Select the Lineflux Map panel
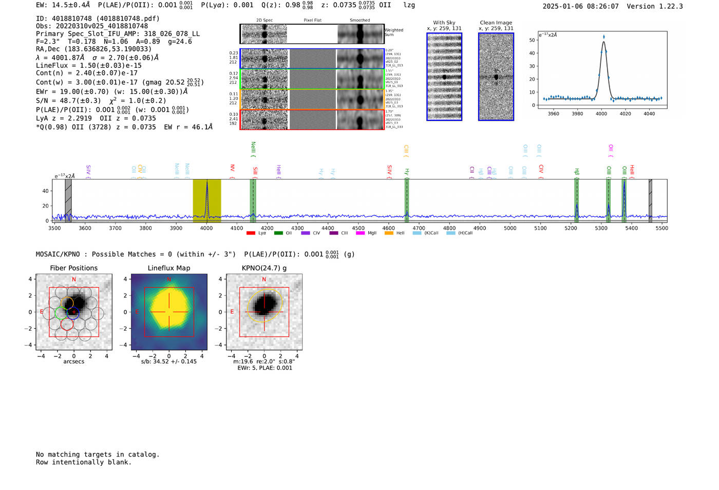 169,312
